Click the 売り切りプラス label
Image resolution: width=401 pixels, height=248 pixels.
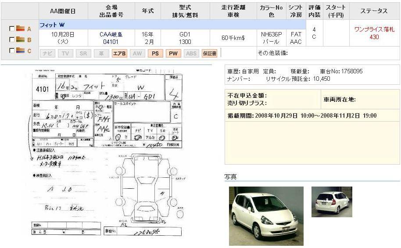pyautogui.click(x=247, y=103)
